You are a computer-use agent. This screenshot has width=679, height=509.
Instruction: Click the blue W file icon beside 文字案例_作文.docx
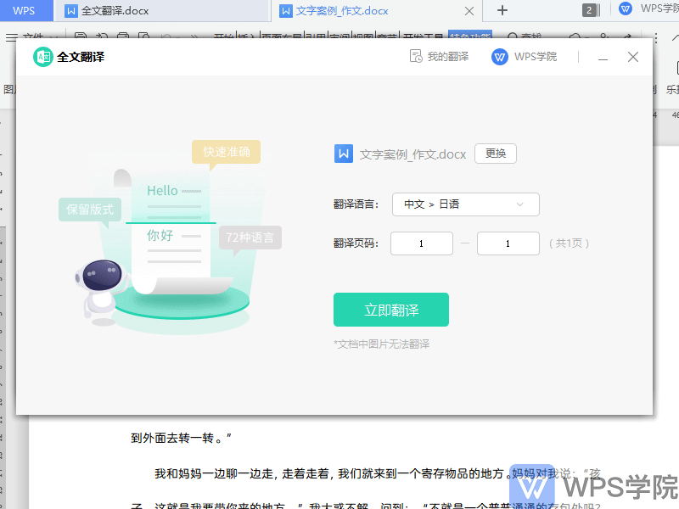tap(344, 154)
